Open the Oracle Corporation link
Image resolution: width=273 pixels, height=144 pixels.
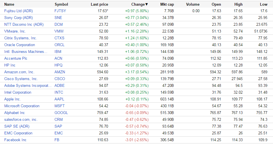(x=20, y=45)
